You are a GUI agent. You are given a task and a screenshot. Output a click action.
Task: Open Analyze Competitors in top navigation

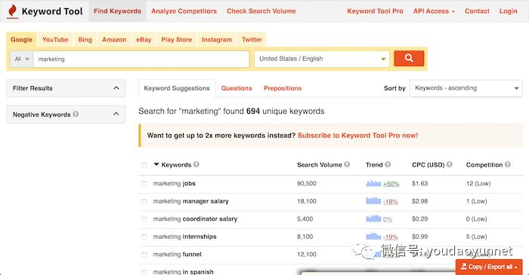tap(184, 11)
